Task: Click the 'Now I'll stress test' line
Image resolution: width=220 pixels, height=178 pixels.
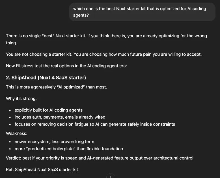Action: point(66,66)
